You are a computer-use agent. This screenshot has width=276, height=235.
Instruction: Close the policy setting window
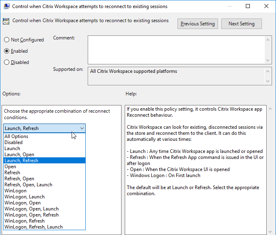(x=266, y=6)
